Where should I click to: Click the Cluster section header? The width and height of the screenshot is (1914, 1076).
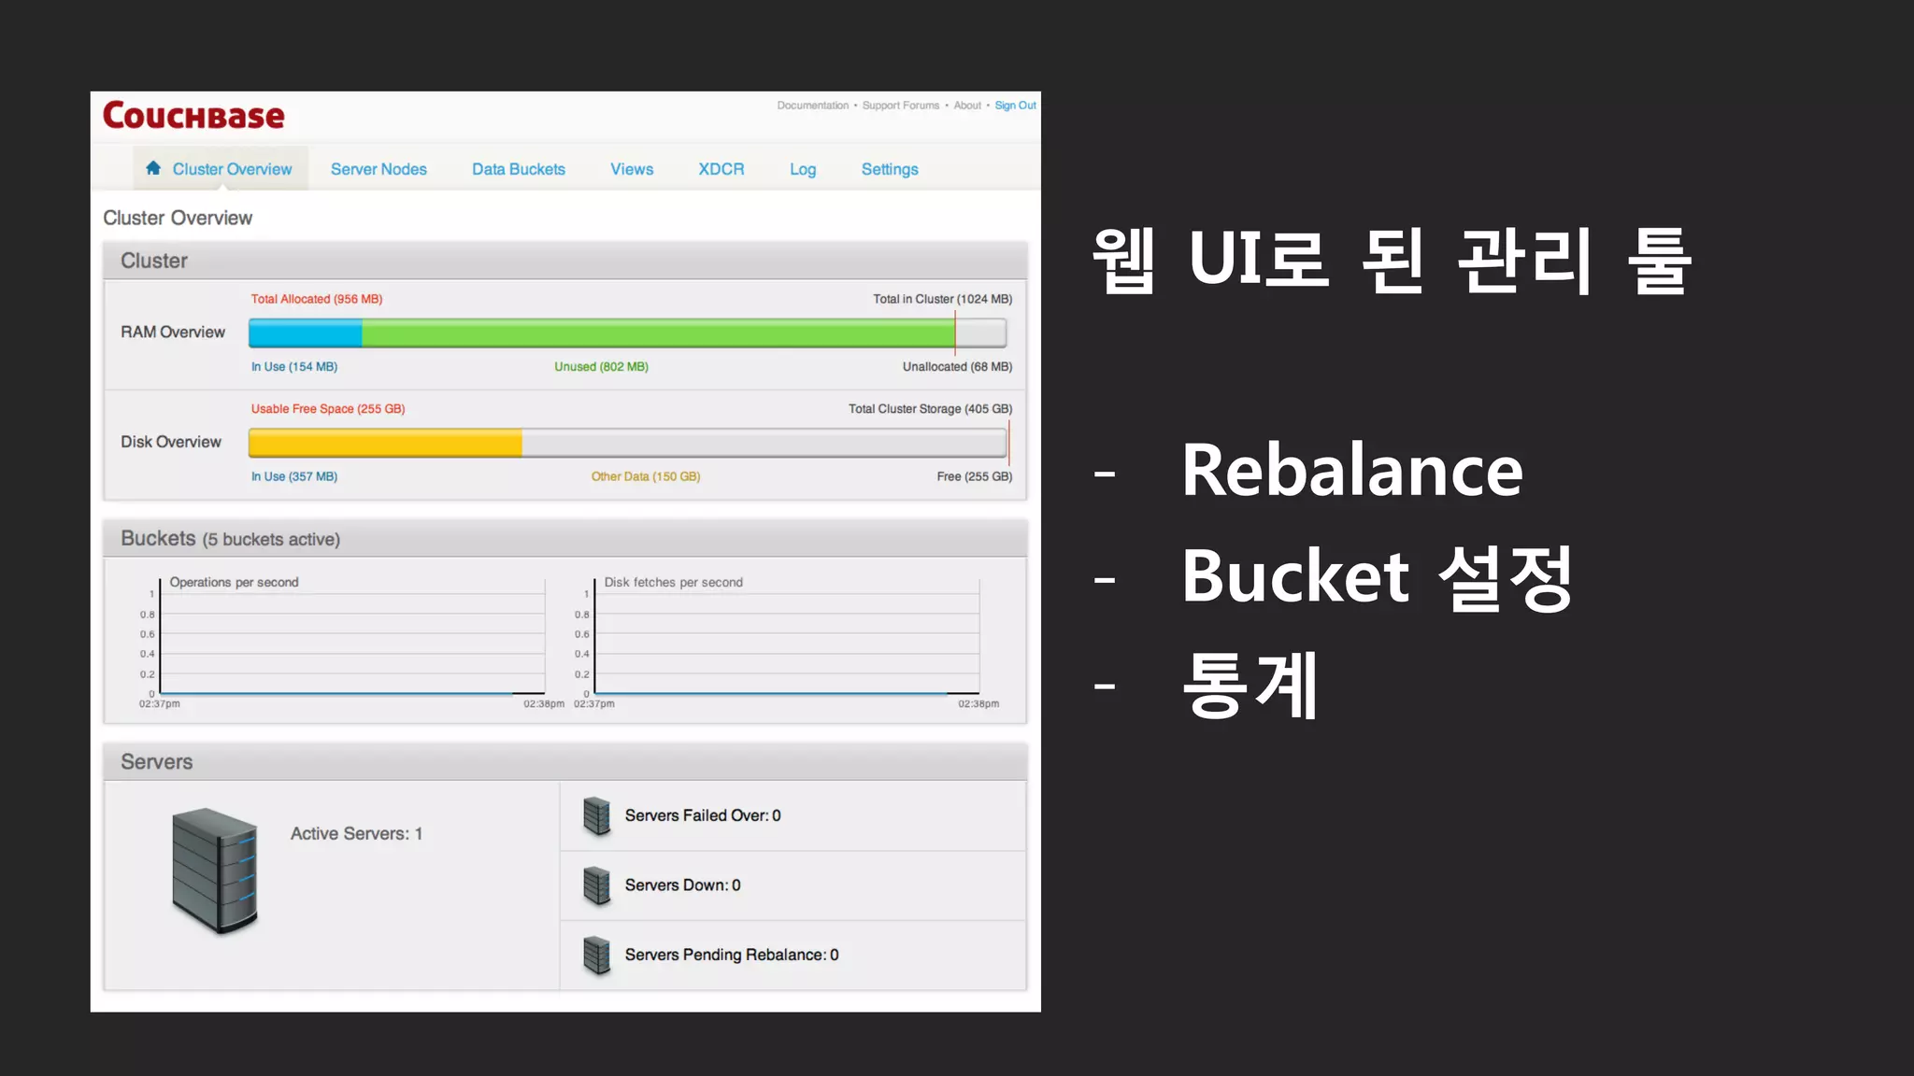pyautogui.click(x=564, y=261)
